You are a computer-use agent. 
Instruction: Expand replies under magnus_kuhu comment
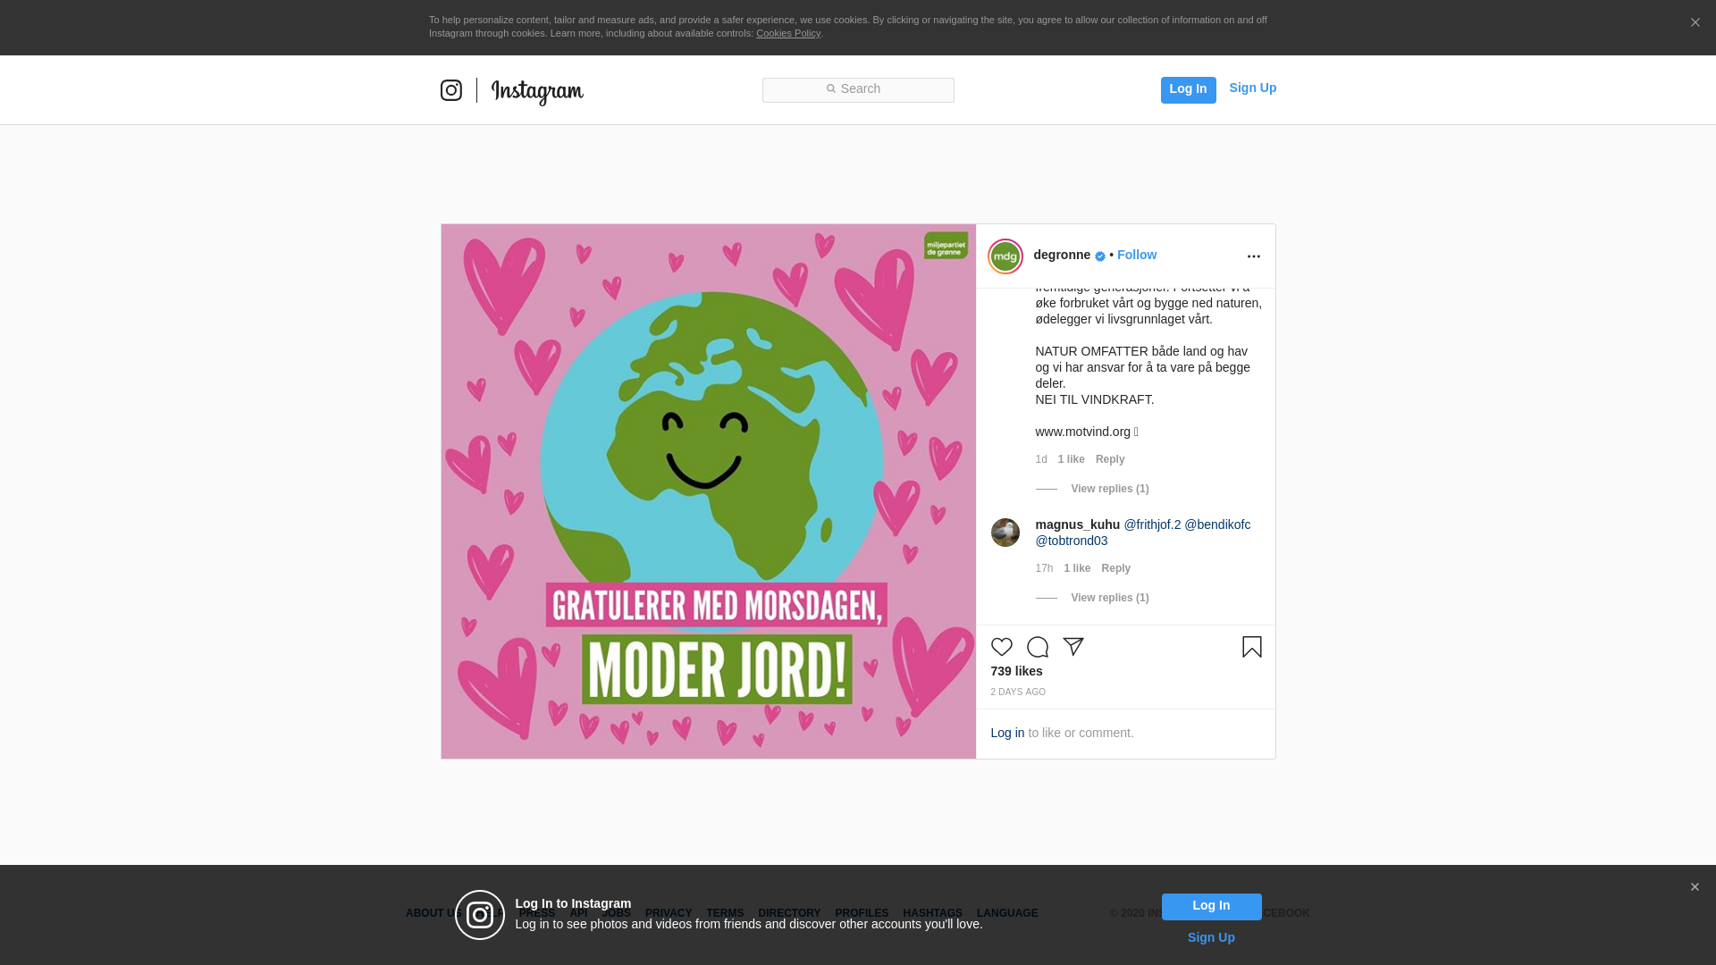point(1109,598)
